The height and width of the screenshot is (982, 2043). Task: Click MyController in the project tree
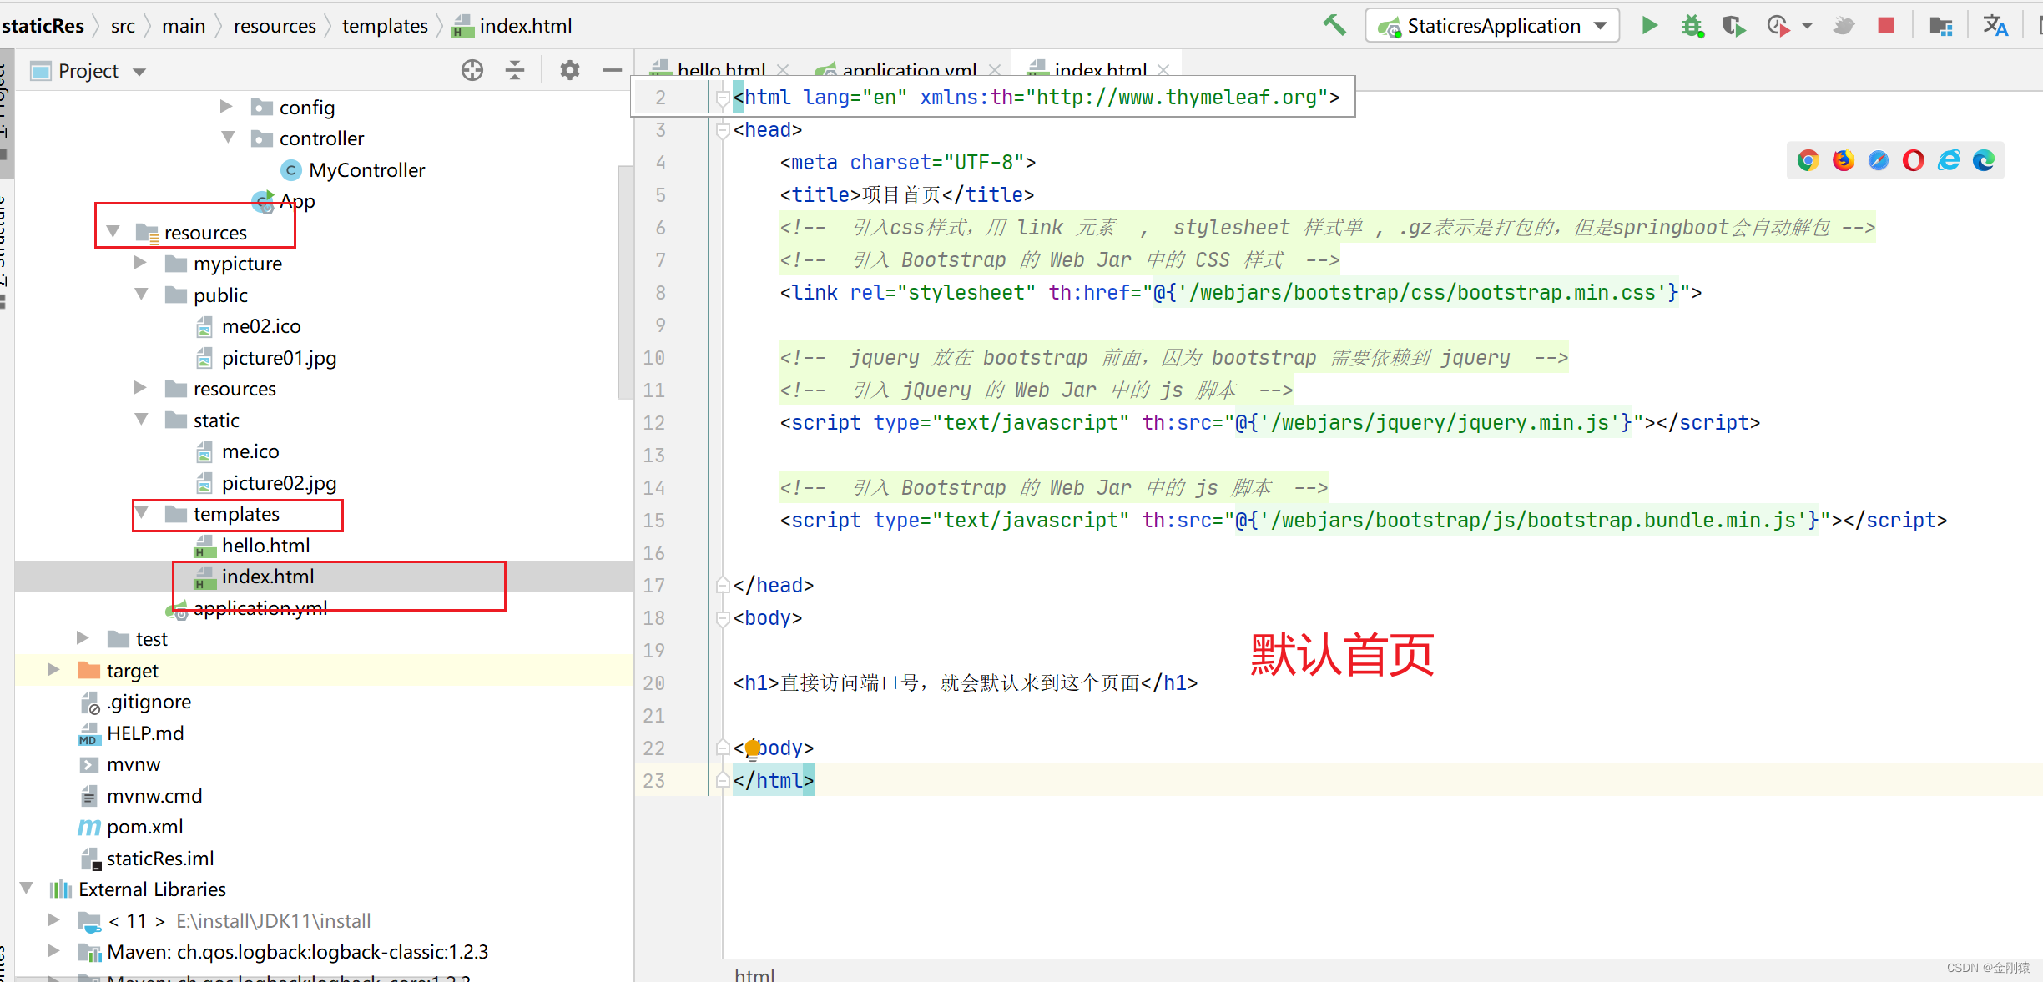click(365, 169)
